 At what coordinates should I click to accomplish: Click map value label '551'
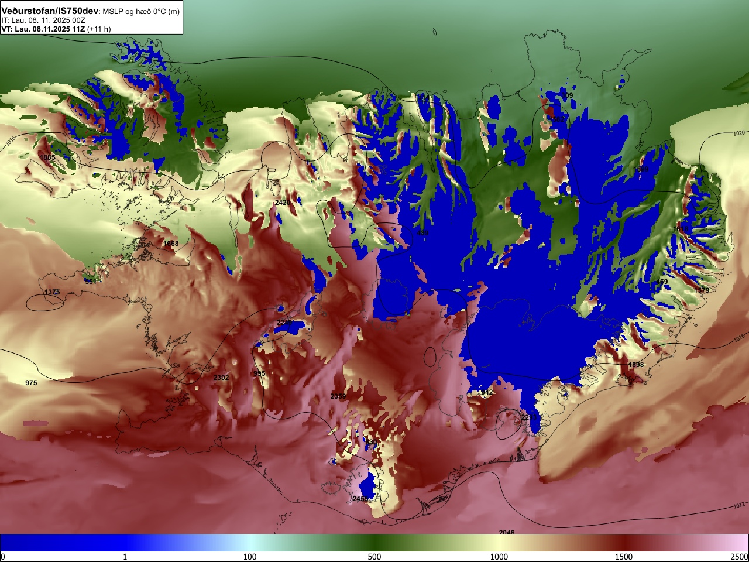click(91, 282)
